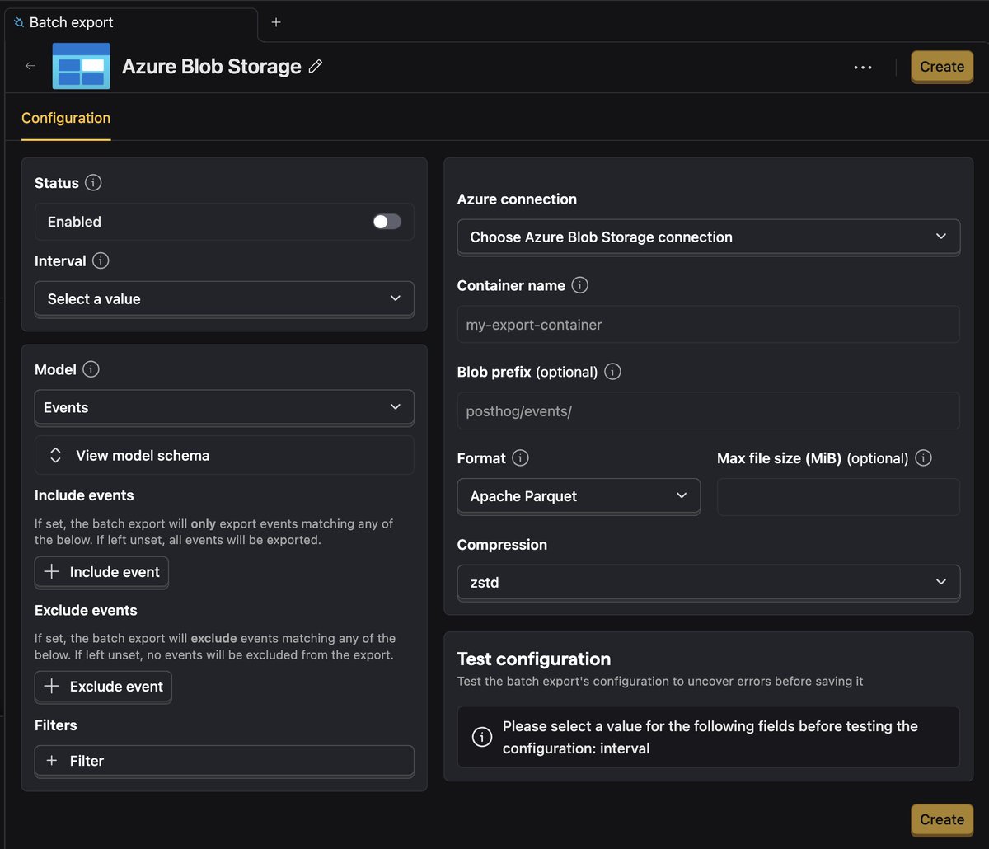Open a new tab with plus button
The height and width of the screenshot is (849, 989).
(276, 22)
